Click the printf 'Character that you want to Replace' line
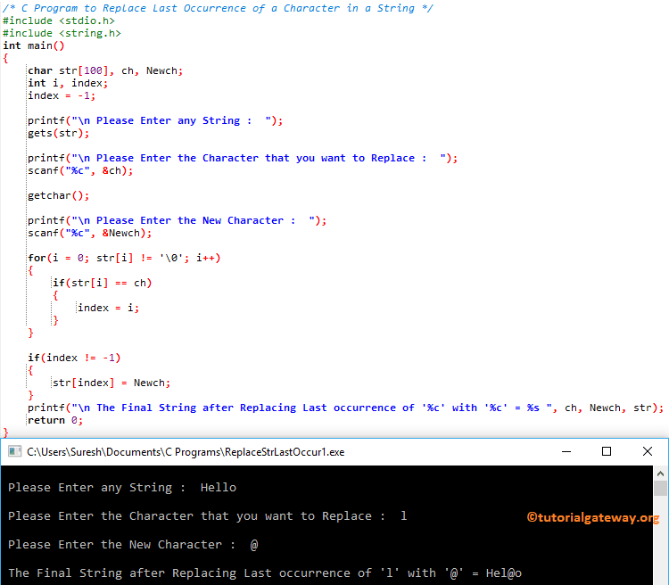 (x=243, y=159)
